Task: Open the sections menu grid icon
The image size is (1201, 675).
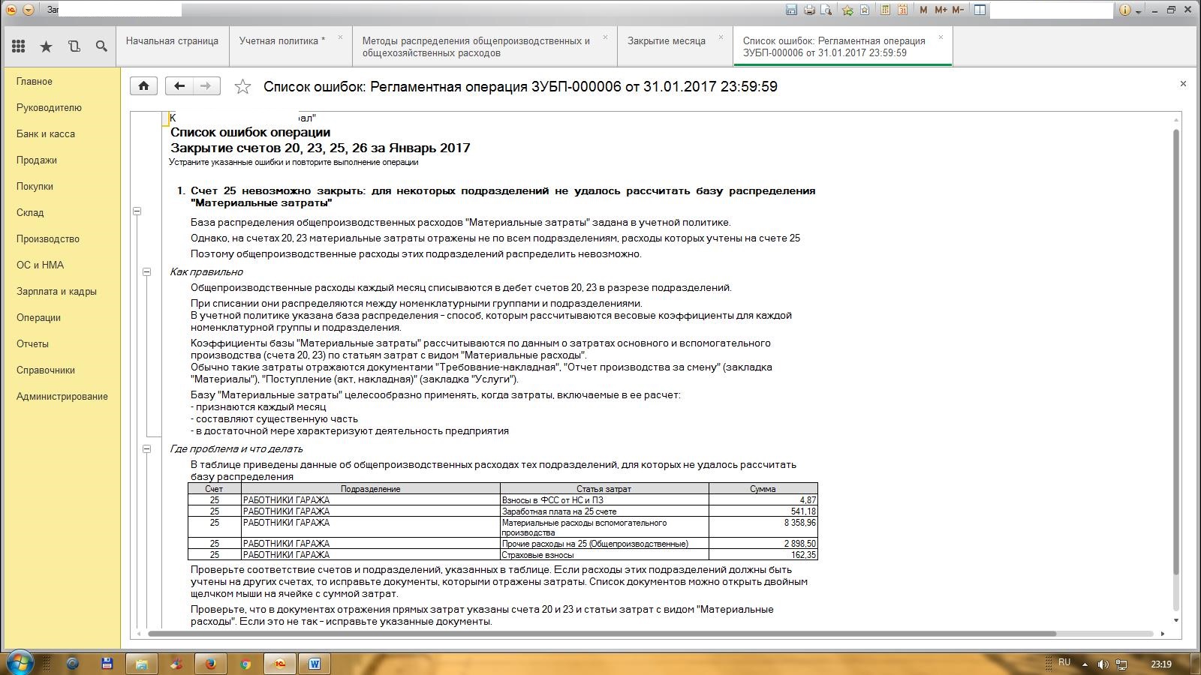Action: coord(18,46)
